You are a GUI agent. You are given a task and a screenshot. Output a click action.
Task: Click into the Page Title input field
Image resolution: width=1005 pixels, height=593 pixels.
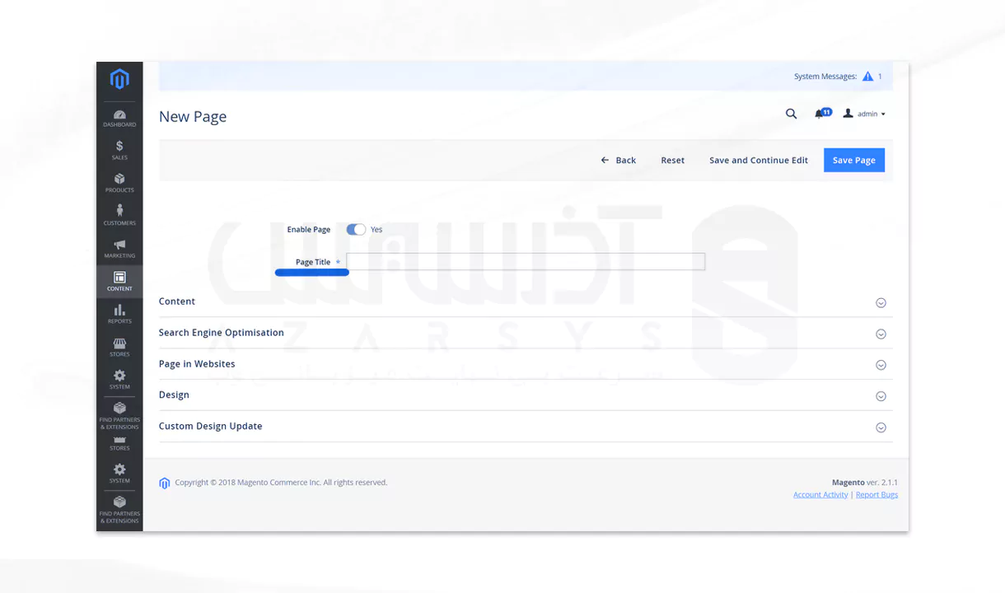coord(526,262)
